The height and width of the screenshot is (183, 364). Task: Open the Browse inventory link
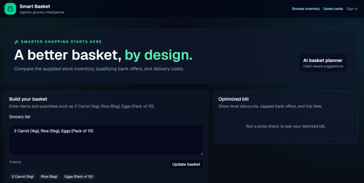(306, 9)
